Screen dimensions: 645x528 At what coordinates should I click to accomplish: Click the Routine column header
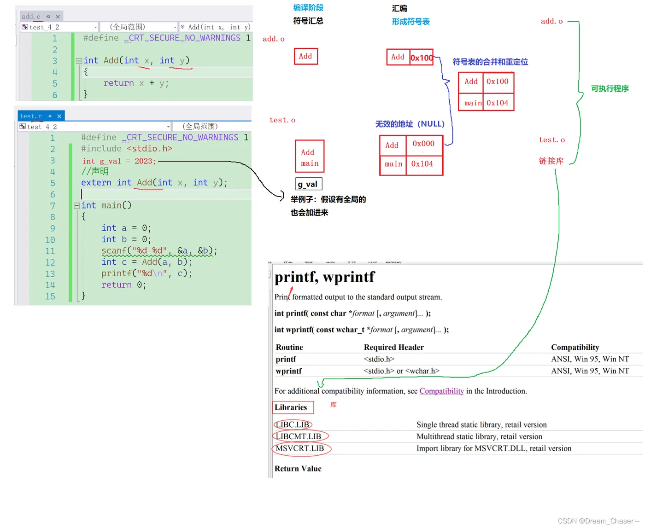[x=289, y=348]
